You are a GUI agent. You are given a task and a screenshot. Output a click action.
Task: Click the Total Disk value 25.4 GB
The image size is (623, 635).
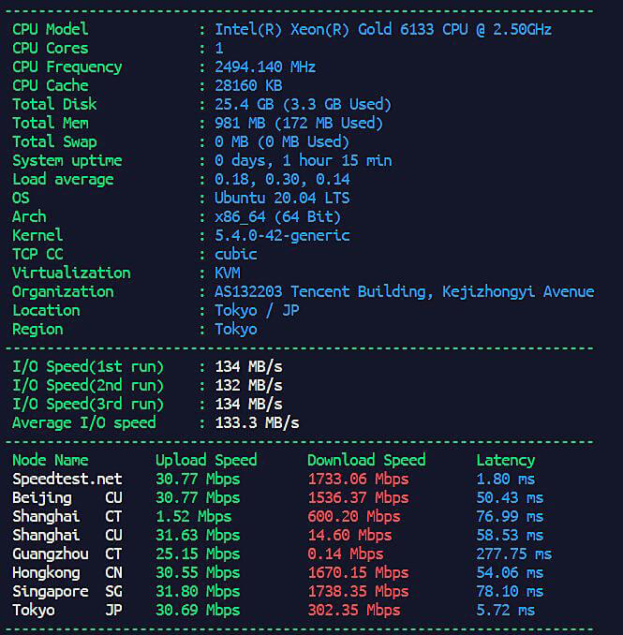pos(303,105)
